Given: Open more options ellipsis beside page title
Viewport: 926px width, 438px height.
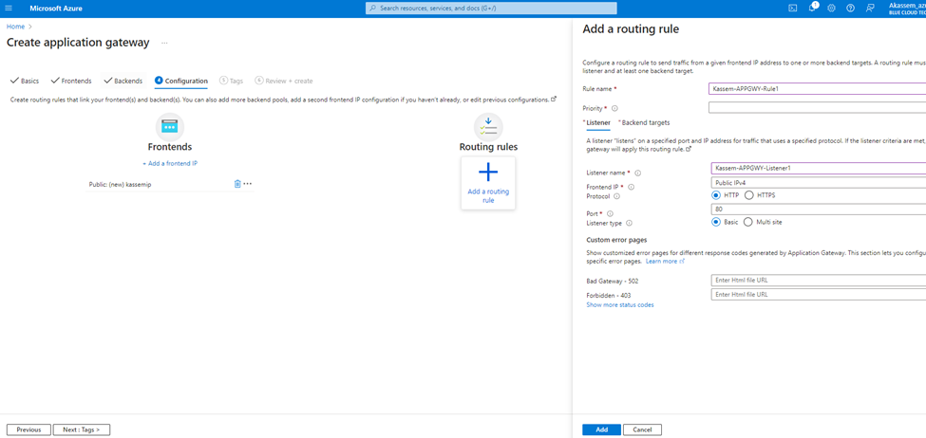Looking at the screenshot, I should [164, 43].
